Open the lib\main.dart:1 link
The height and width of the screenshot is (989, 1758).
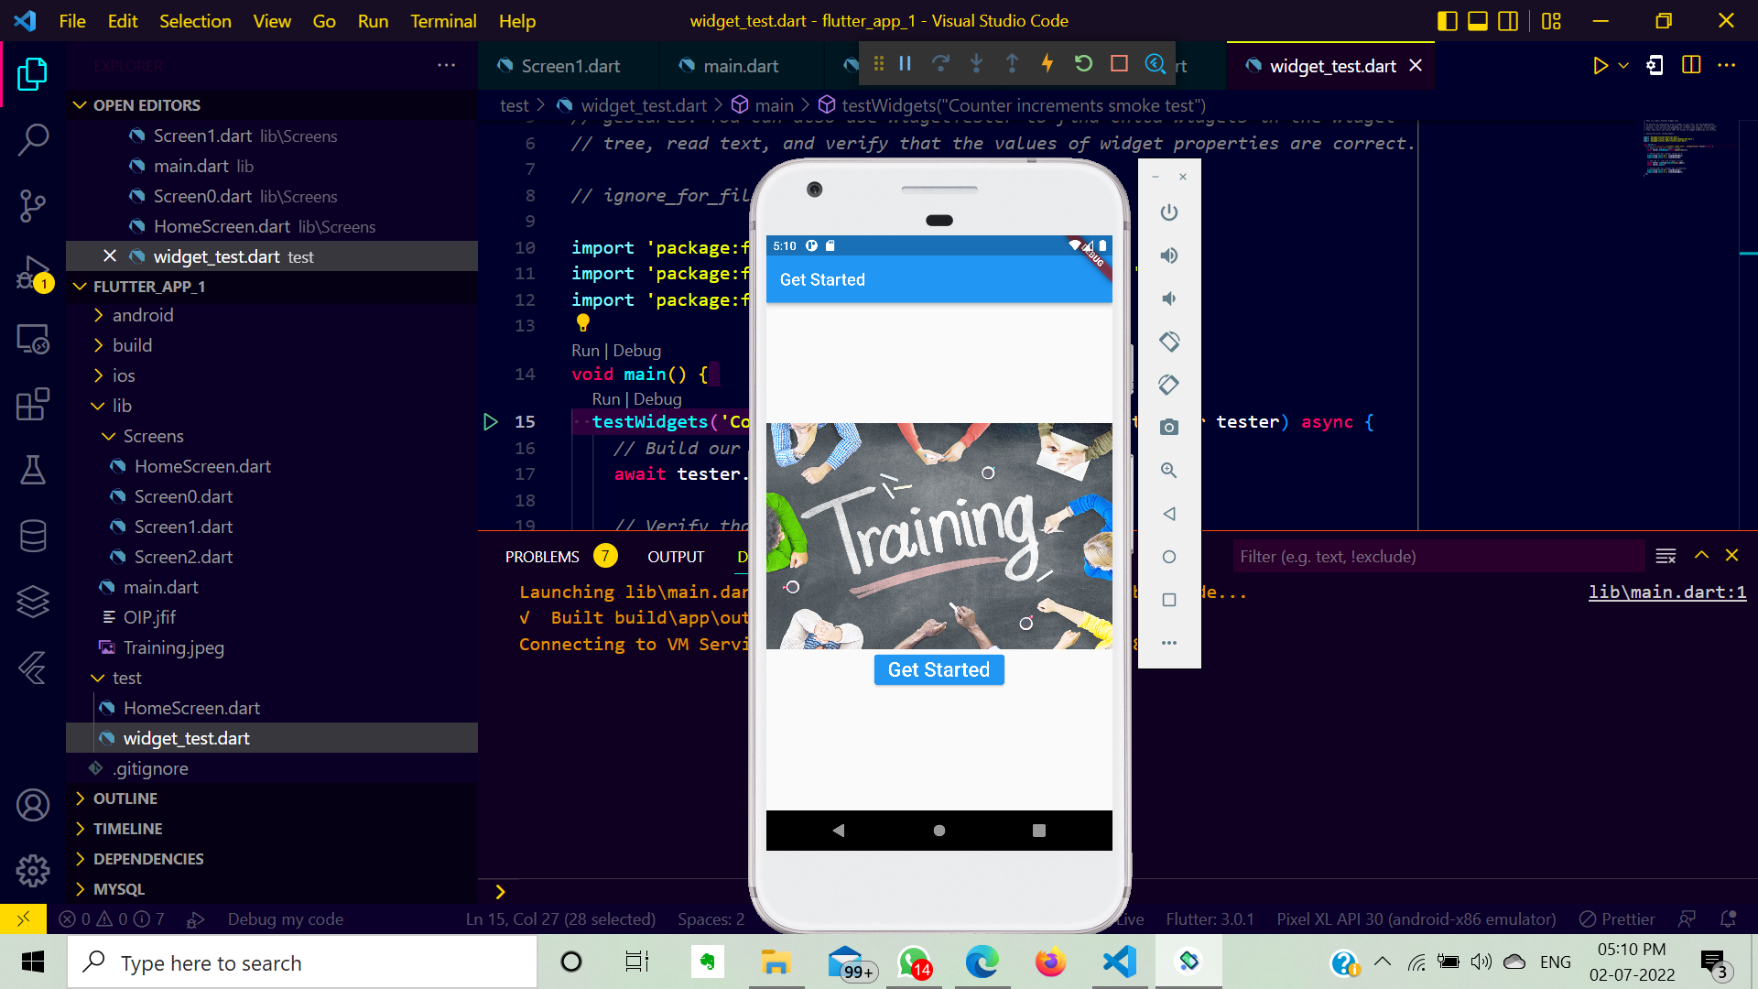pyautogui.click(x=1666, y=592)
